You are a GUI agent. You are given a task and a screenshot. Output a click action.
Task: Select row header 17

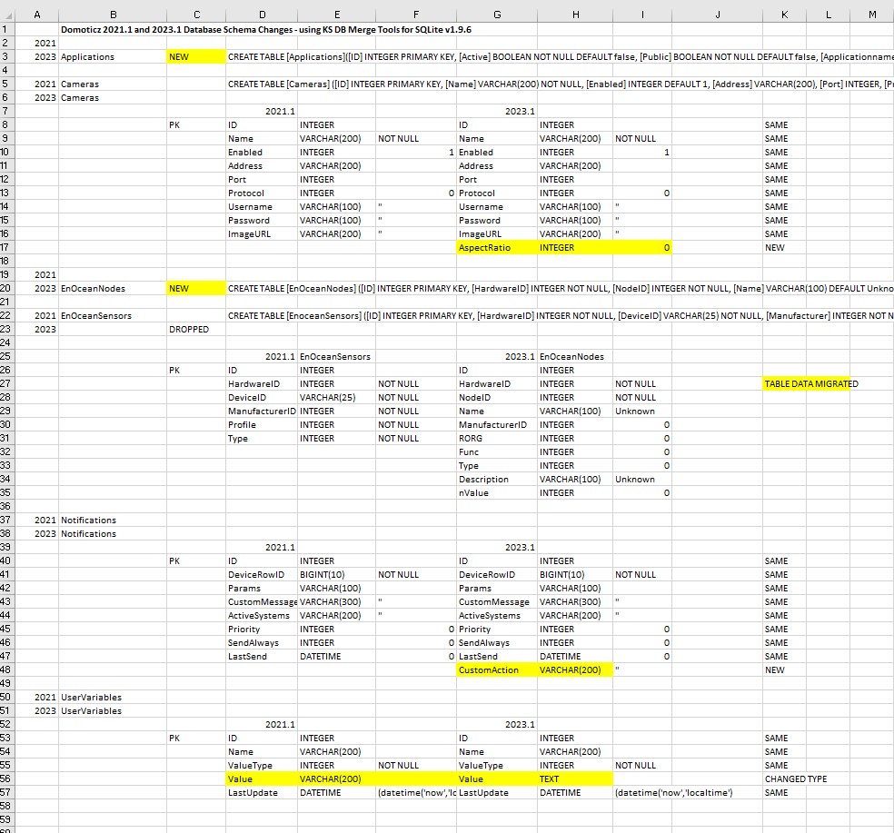5,247
